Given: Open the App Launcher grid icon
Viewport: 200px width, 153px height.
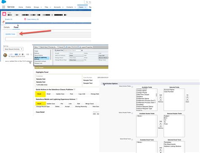Looking at the screenshot, I should (x=3, y=7).
